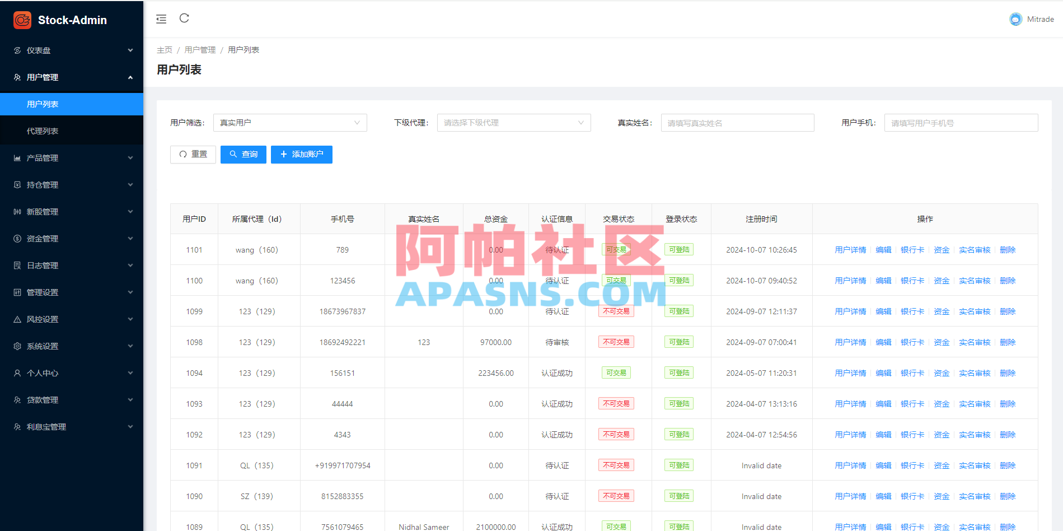Click the 真实姓名 input field

[x=737, y=122]
